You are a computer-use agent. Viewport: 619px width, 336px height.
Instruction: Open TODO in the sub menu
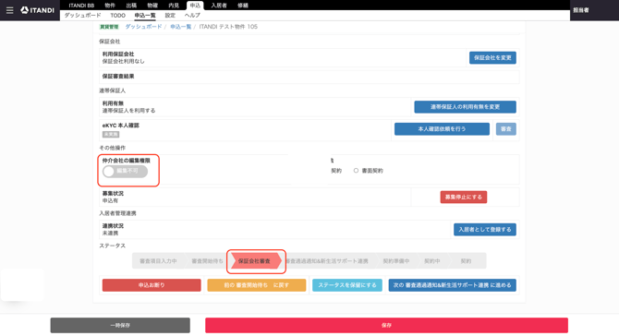[117, 16]
